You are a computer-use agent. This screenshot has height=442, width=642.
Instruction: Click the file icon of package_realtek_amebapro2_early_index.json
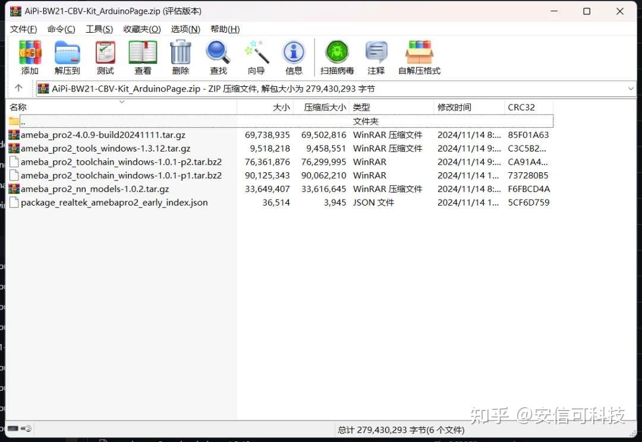click(14, 202)
